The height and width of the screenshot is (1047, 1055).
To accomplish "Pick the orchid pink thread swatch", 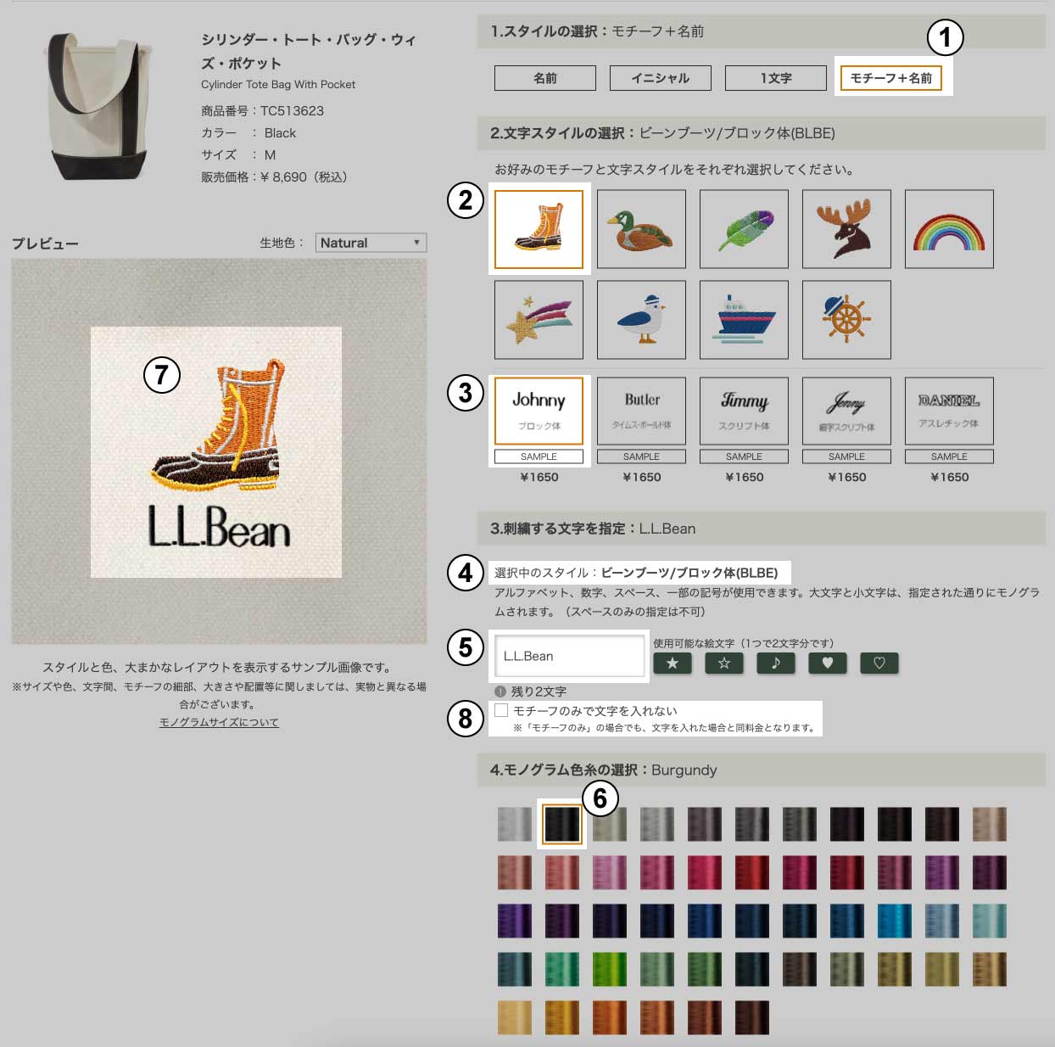I will [609, 872].
